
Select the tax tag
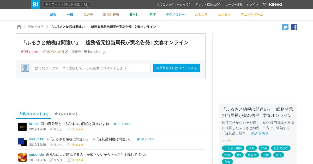point(239,155)
